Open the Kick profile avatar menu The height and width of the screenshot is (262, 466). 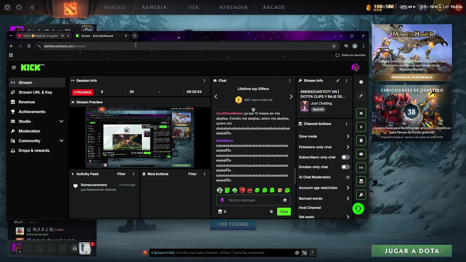[355, 67]
